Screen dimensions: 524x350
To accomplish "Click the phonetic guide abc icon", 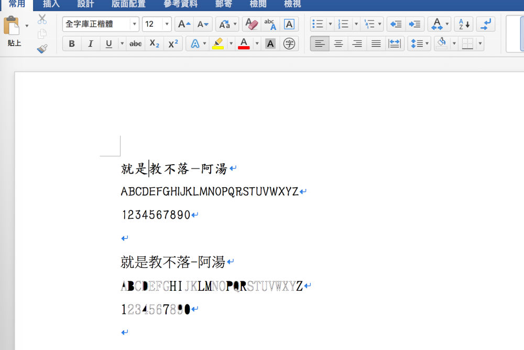I will tap(270, 24).
